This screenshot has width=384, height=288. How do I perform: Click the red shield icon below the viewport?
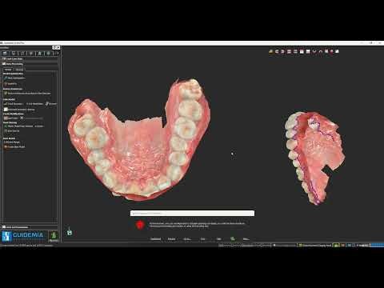point(140,225)
